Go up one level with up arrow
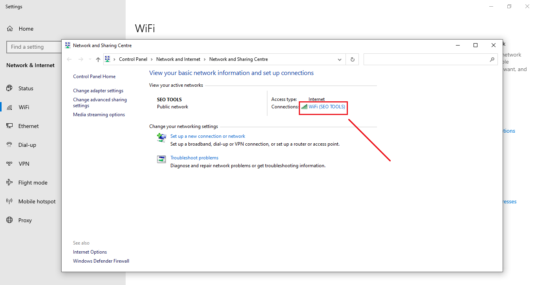 [98, 59]
